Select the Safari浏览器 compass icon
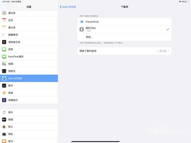The image size is (191, 143). (4, 78)
